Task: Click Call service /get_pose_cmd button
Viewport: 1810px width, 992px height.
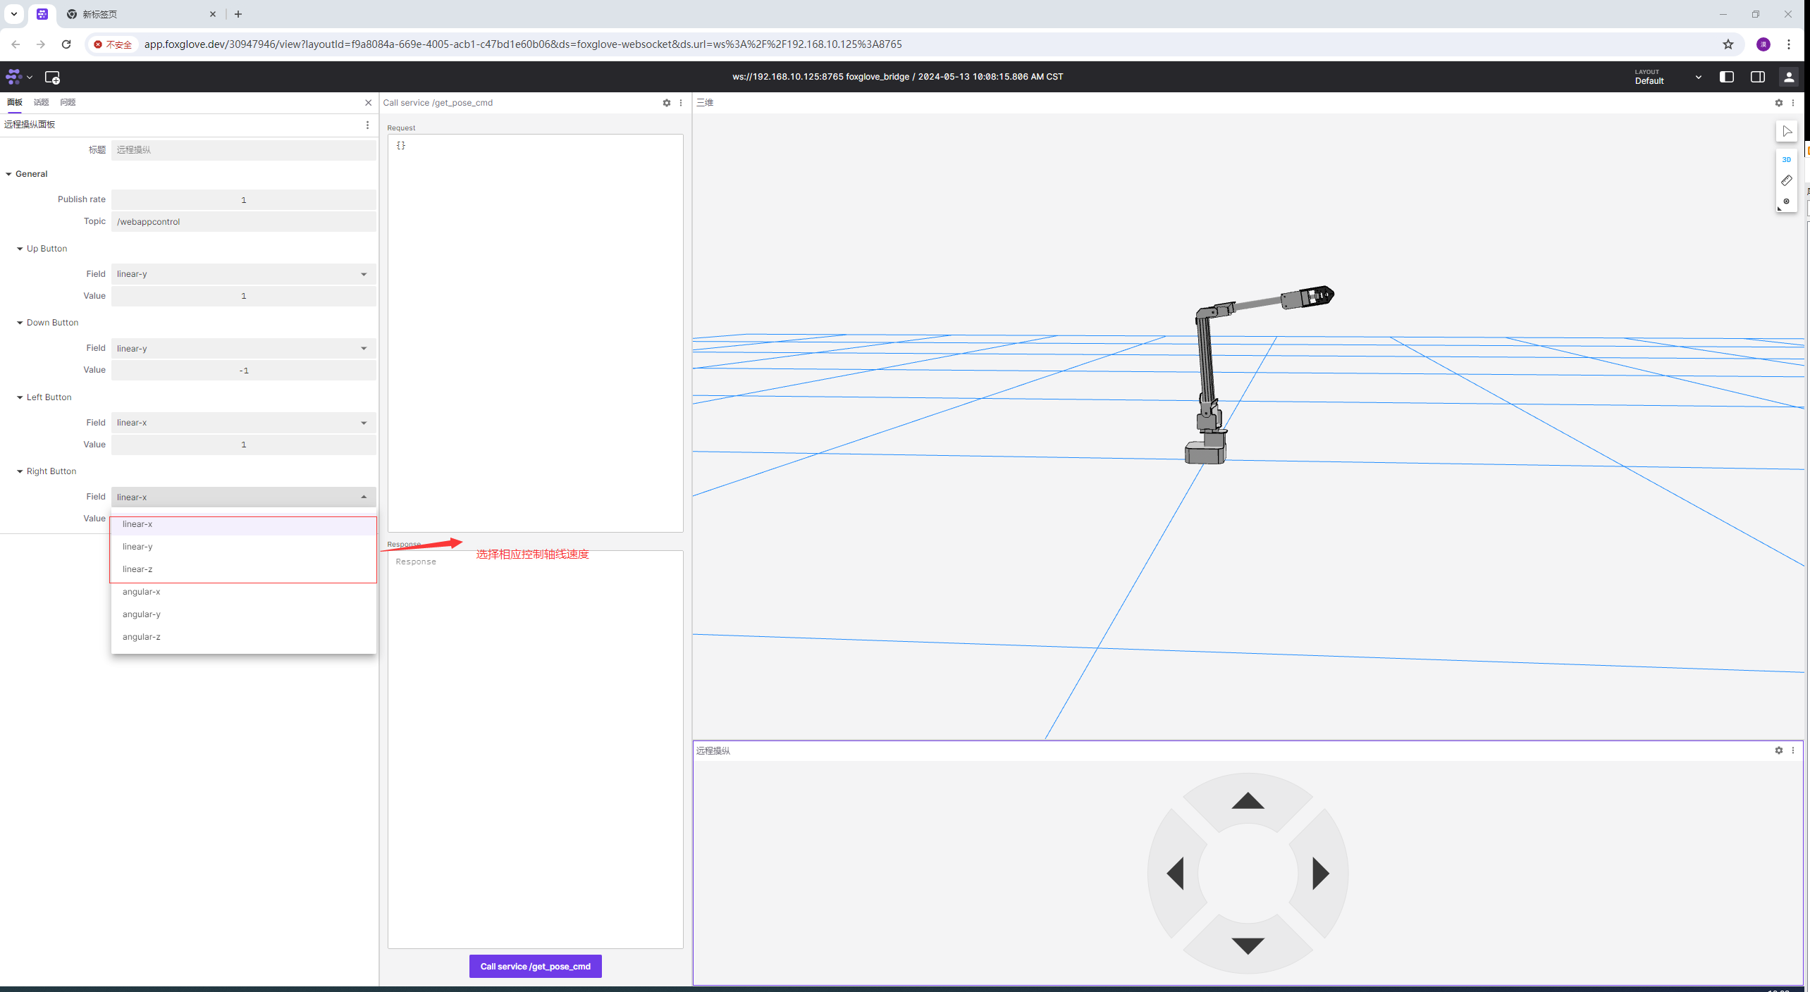Action: (x=535, y=966)
